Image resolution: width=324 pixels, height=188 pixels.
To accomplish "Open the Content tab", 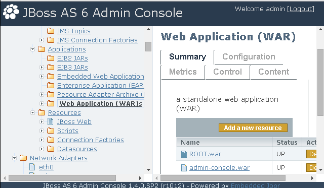I will 273,72.
